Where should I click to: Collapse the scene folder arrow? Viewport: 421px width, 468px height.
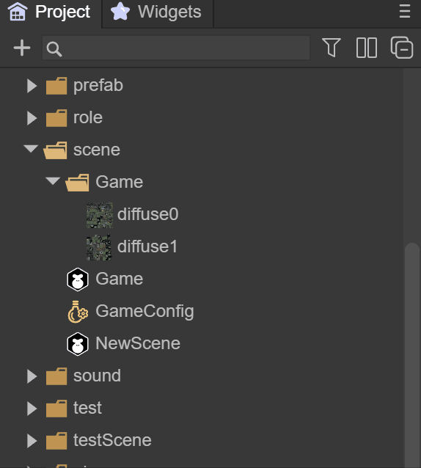(31, 148)
